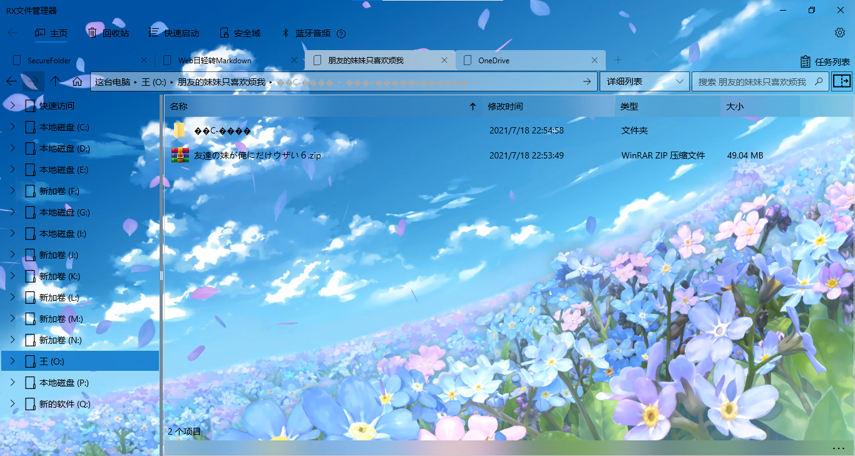
Task: Open the 快速启动 menu
Action: 174,33
